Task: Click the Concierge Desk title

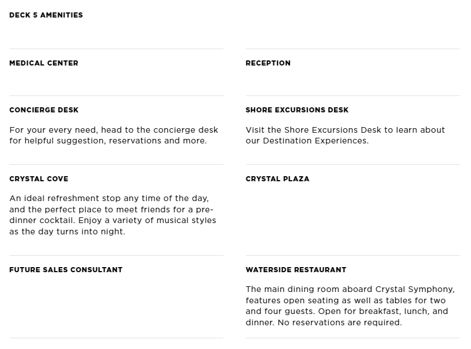Action: click(x=44, y=110)
